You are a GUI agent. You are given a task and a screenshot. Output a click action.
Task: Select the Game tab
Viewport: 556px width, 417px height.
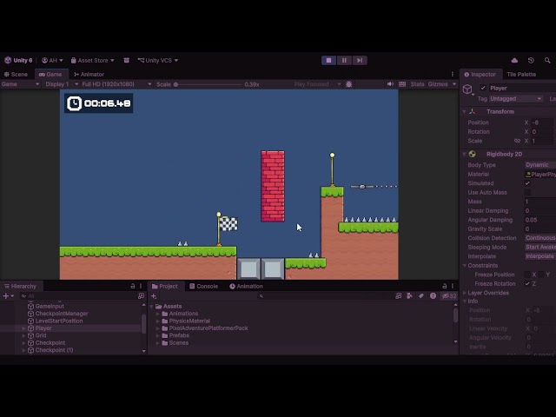50,75
